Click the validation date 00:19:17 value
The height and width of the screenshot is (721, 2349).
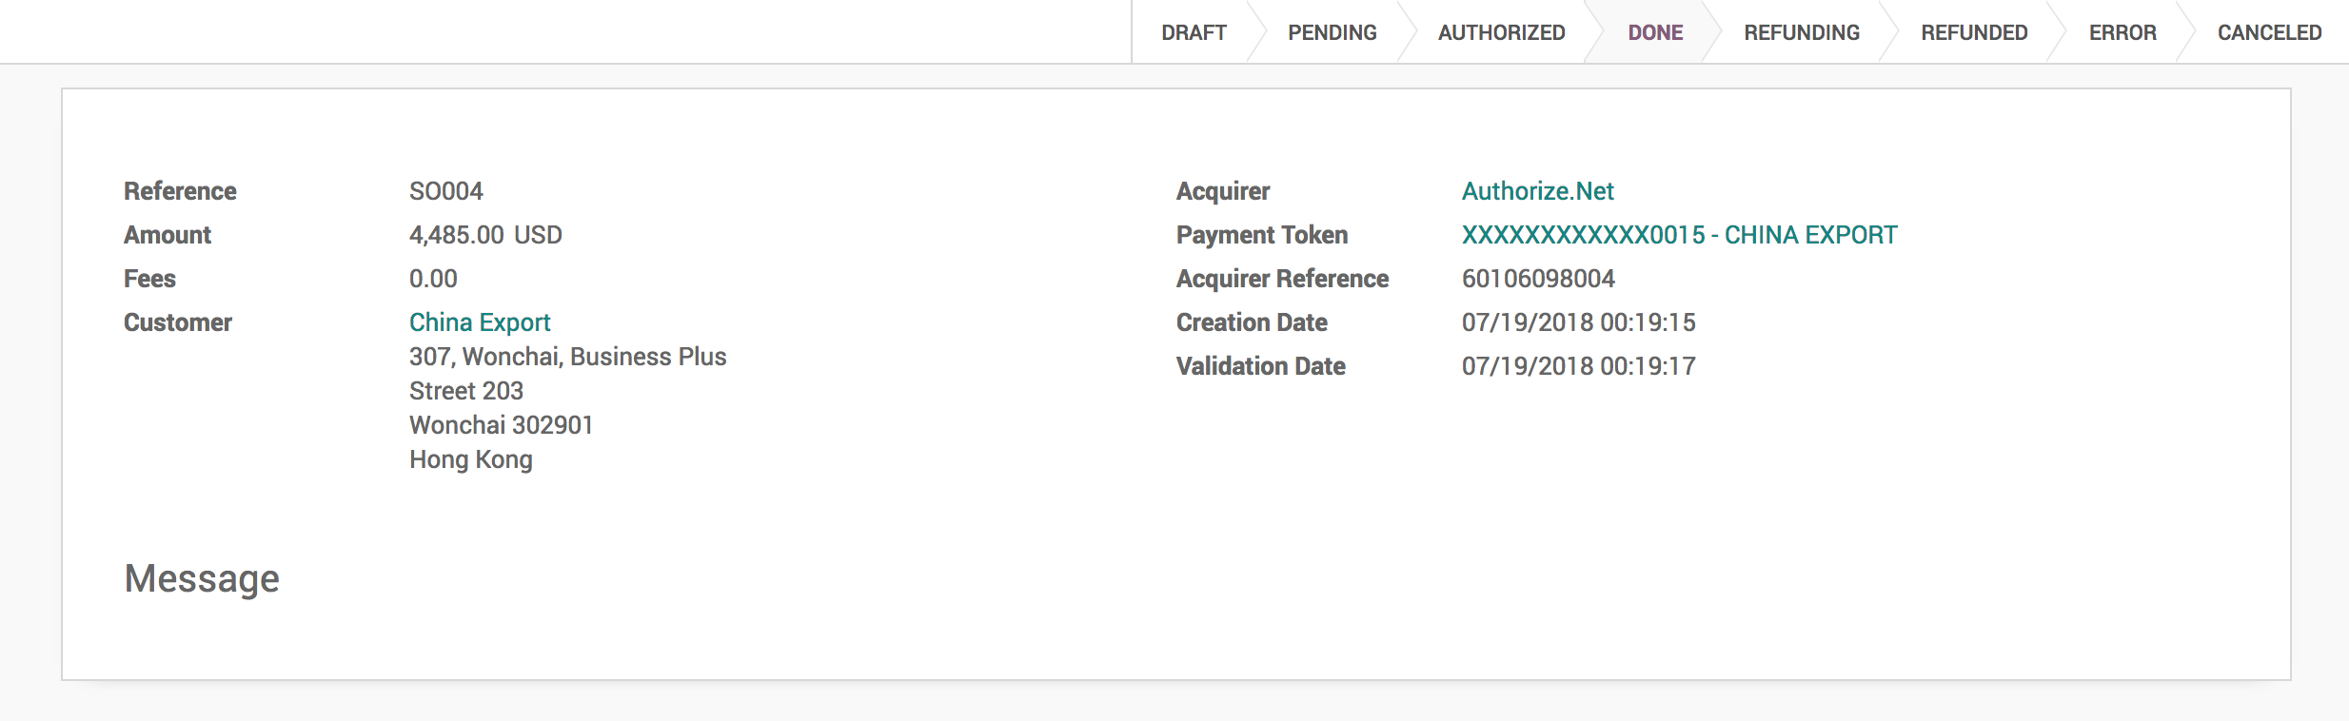point(1578,366)
